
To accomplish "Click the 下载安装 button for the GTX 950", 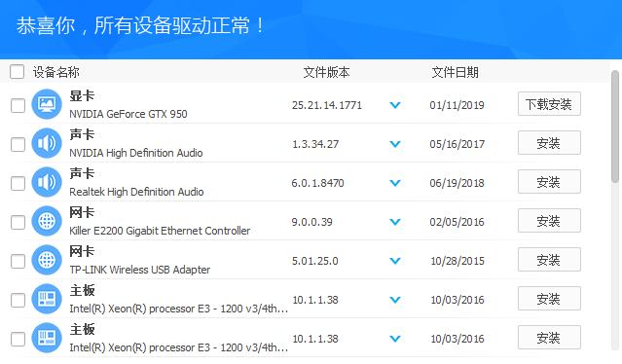I will [x=549, y=104].
